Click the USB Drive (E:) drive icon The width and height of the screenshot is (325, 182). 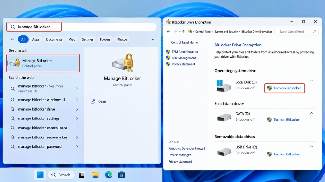click(224, 152)
